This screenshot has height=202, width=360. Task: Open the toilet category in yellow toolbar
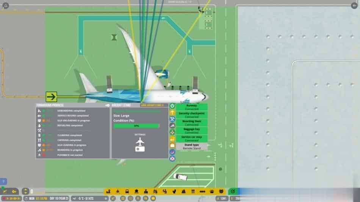coord(174,191)
